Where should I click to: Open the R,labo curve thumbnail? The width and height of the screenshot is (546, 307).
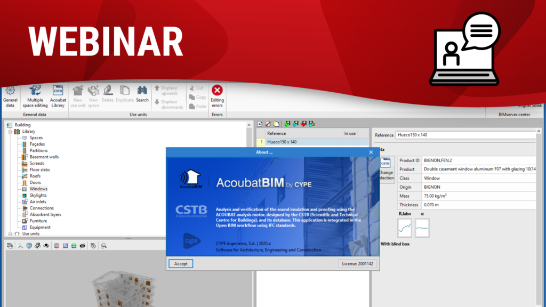405,228
